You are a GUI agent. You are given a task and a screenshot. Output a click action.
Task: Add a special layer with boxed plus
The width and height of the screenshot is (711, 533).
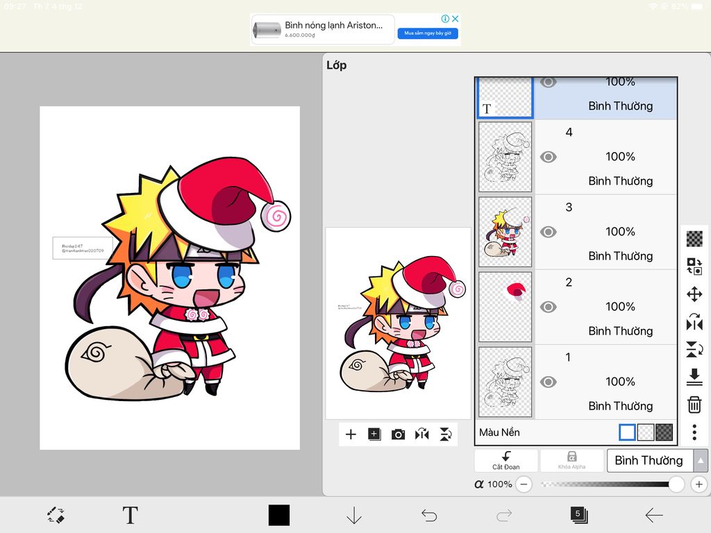pos(374,434)
